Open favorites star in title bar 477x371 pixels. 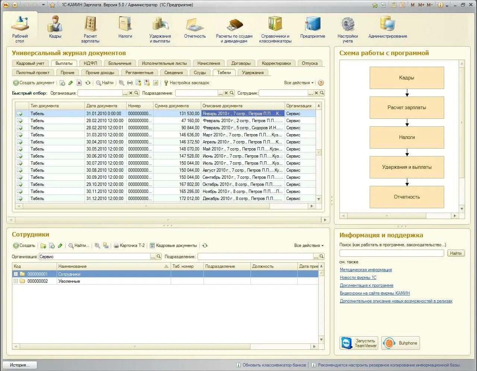tap(53, 5)
